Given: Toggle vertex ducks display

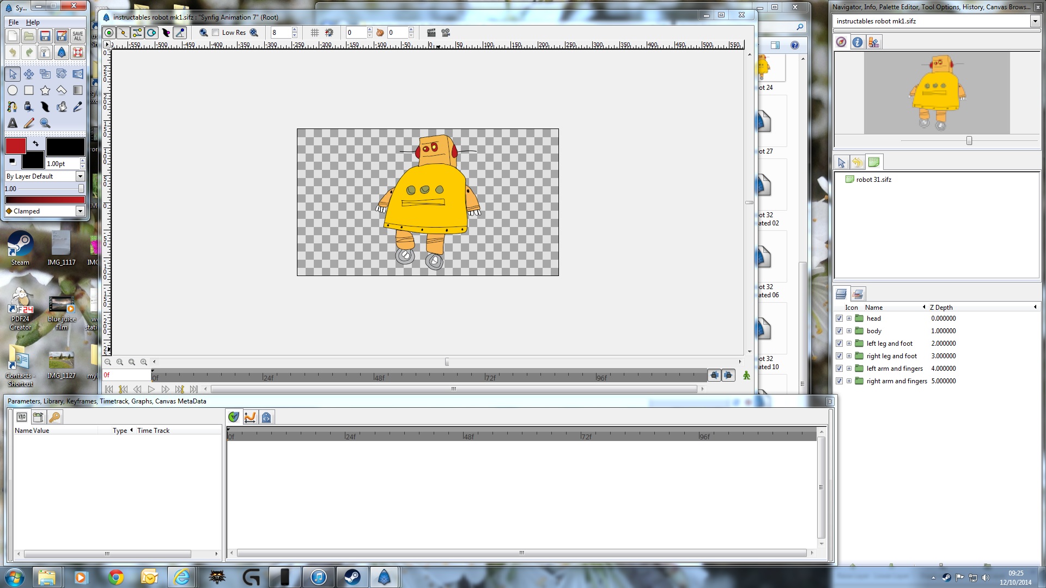Looking at the screenshot, I should [123, 33].
